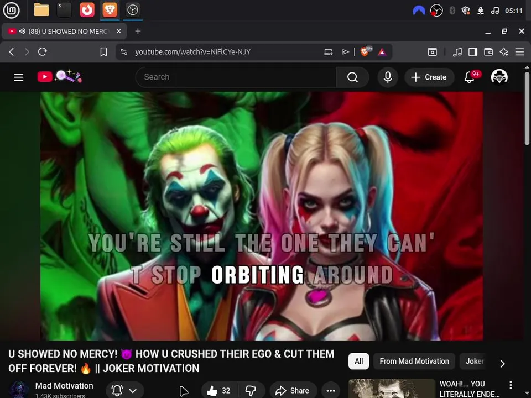The height and width of the screenshot is (398, 531).
Task: Open the OBS Studio taskbar window
Action: (132, 10)
